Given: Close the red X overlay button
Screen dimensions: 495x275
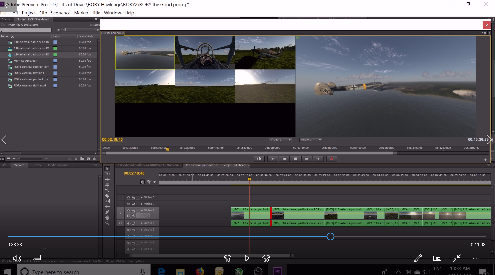Looking at the screenshot, I should [x=487, y=25].
